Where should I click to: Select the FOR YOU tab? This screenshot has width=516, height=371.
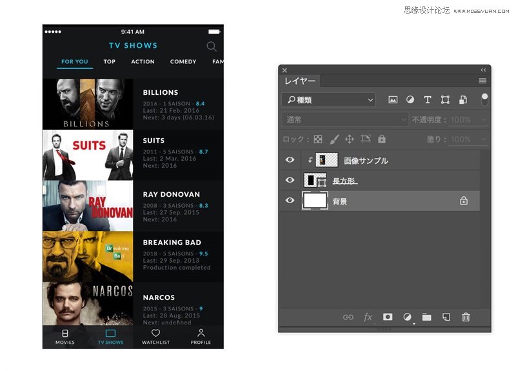pyautogui.click(x=75, y=61)
